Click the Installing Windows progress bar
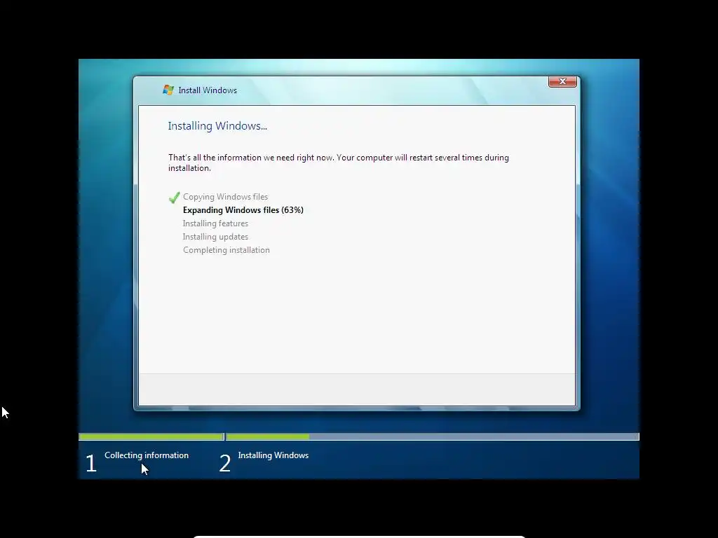 [x=432, y=437]
